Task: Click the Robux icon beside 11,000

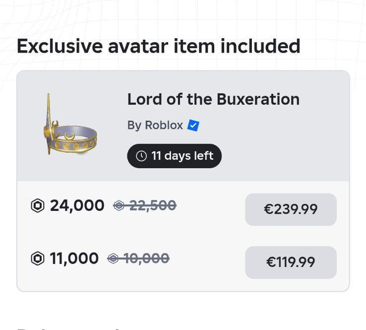Action: (x=38, y=259)
